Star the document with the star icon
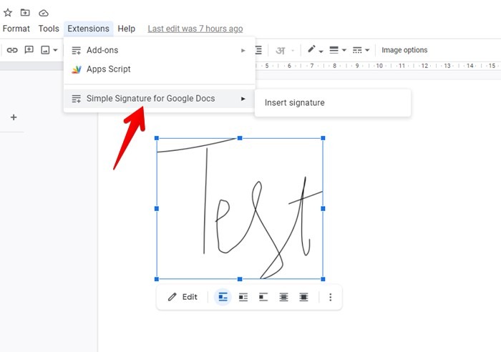 coord(8,13)
